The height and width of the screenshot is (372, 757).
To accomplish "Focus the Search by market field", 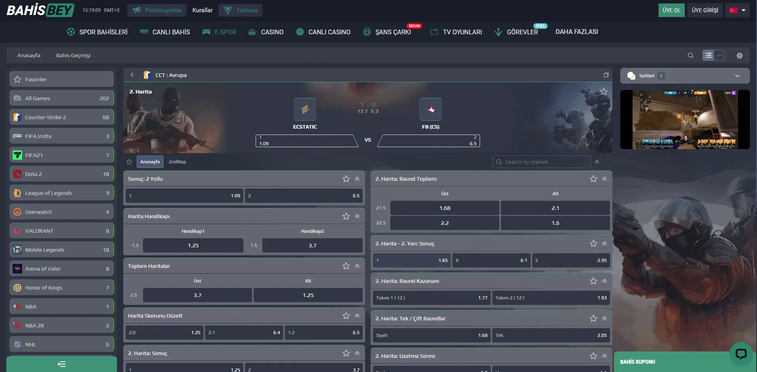I will coord(541,162).
